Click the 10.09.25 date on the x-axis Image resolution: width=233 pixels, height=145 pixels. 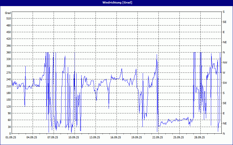point(74,137)
